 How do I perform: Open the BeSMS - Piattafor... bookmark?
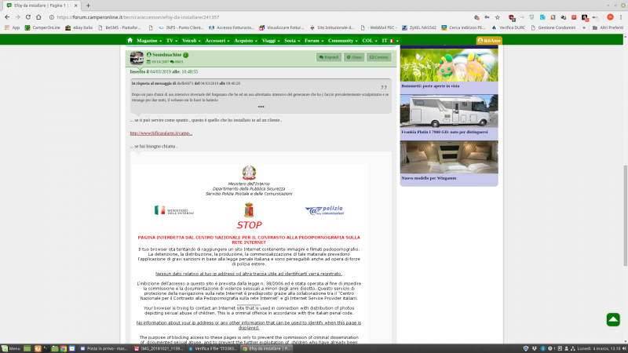pyautogui.click(x=119, y=27)
